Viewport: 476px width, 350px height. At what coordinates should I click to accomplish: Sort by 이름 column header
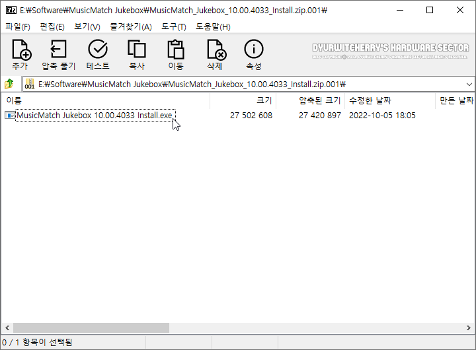coord(105,100)
